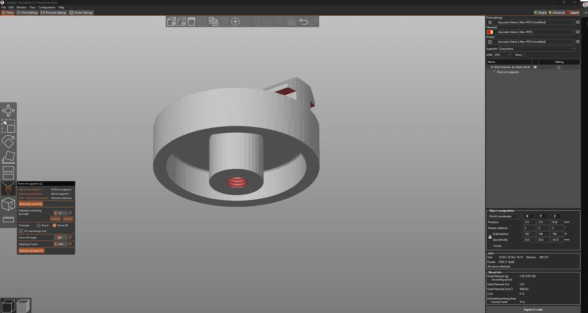Click the filament color swatch
This screenshot has width=588, height=313.
[490, 32]
